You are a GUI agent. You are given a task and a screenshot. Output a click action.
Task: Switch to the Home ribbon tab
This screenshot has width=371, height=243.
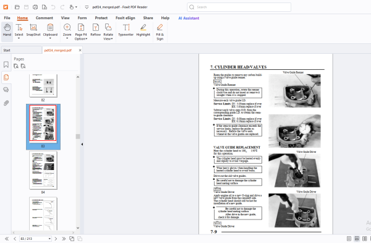point(22,18)
